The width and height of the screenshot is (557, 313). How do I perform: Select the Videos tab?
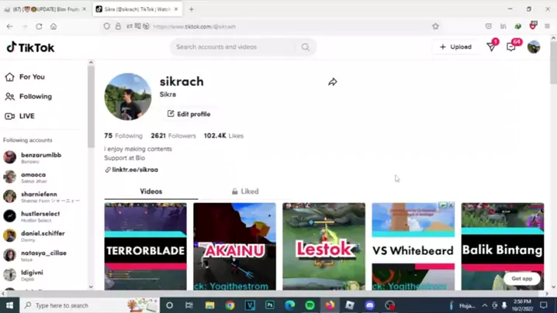coord(151,191)
